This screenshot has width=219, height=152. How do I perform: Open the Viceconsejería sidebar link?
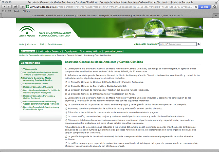[x=30, y=69]
